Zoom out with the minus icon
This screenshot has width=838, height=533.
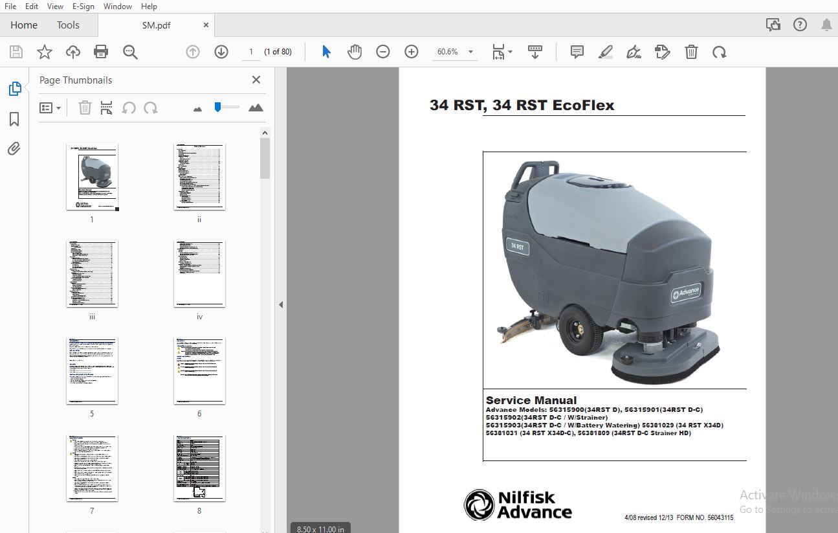click(x=383, y=52)
